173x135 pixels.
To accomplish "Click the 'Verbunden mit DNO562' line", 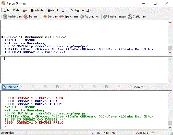I will pos(35,37).
